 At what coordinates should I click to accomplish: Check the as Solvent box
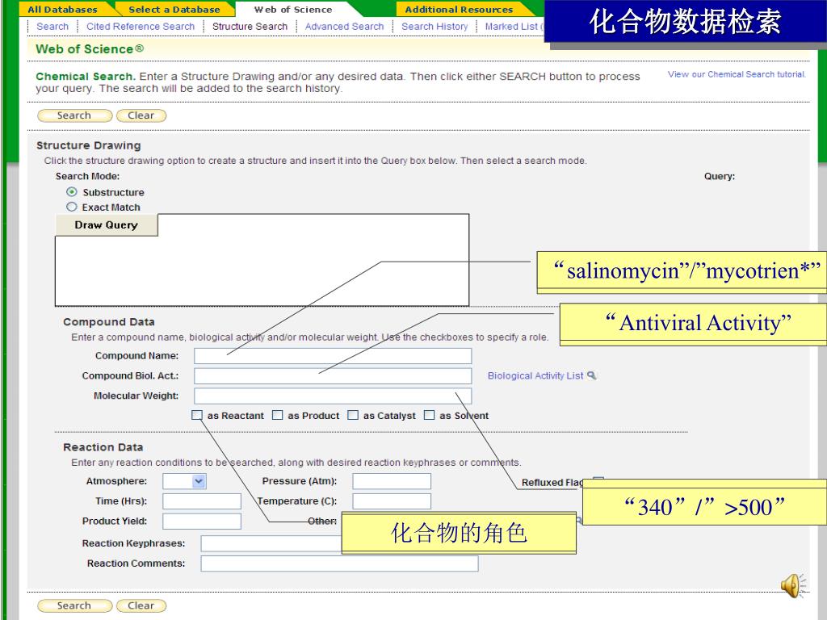430,416
